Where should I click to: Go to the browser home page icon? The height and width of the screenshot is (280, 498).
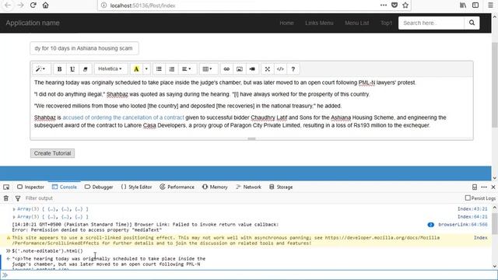tap(45, 5)
